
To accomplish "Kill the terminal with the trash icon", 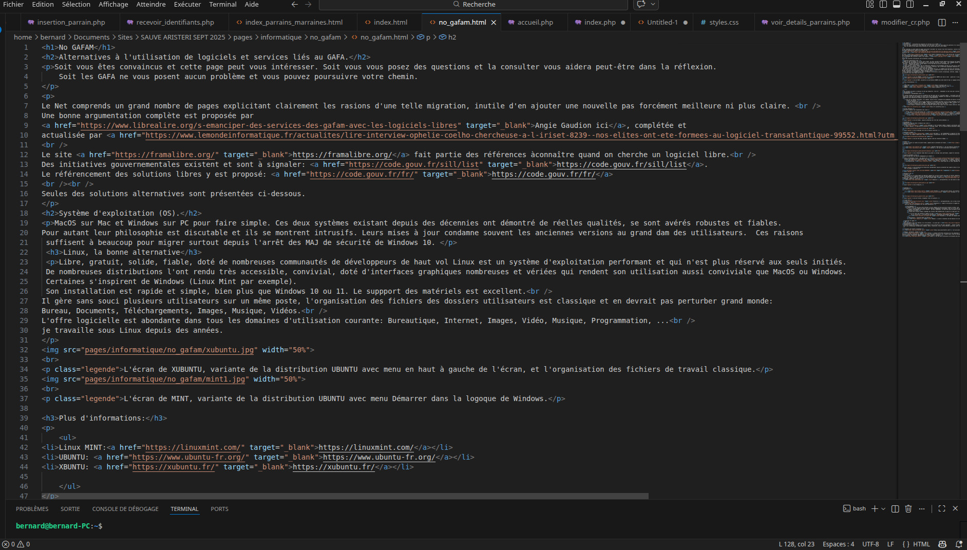I will pyautogui.click(x=908, y=508).
